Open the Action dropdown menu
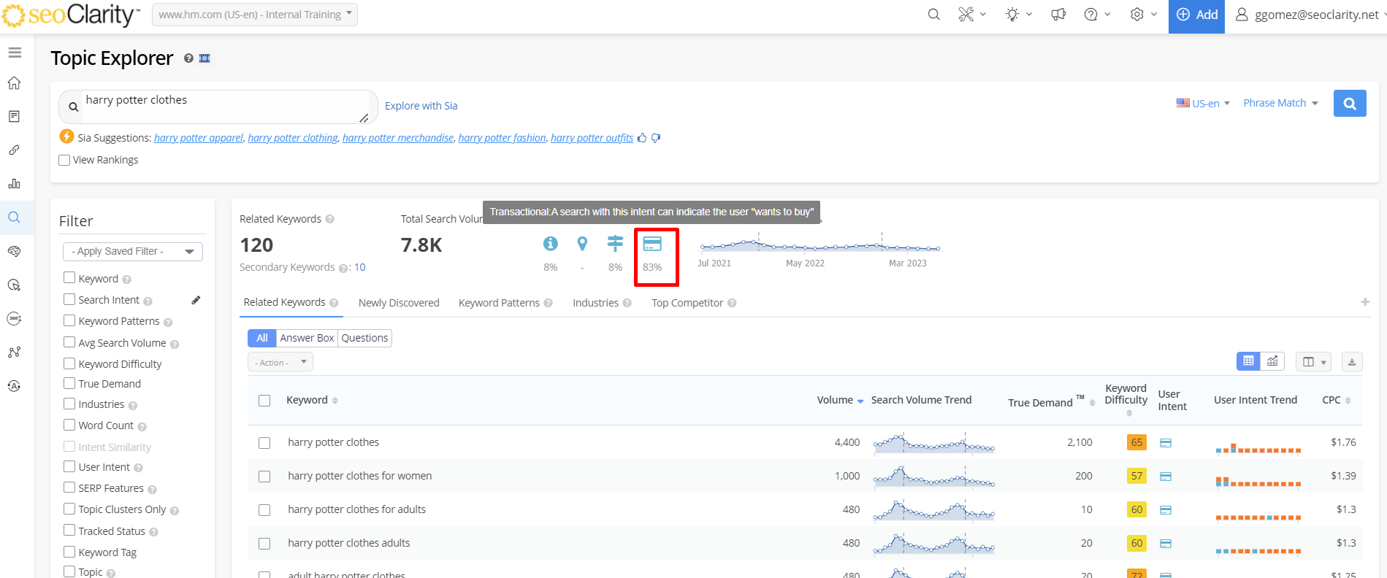1387x578 pixels. 280,362
